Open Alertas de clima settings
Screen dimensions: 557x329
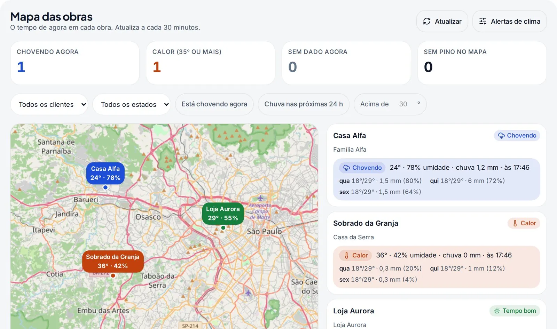coord(509,21)
